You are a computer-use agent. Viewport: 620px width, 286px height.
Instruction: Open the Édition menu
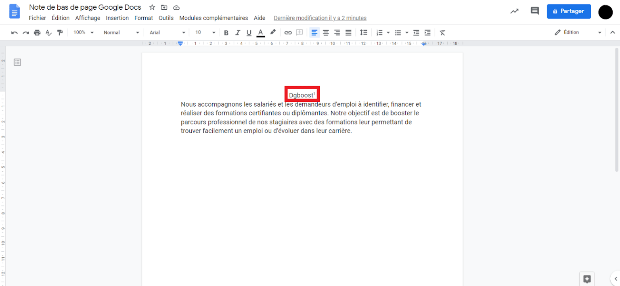(61, 18)
